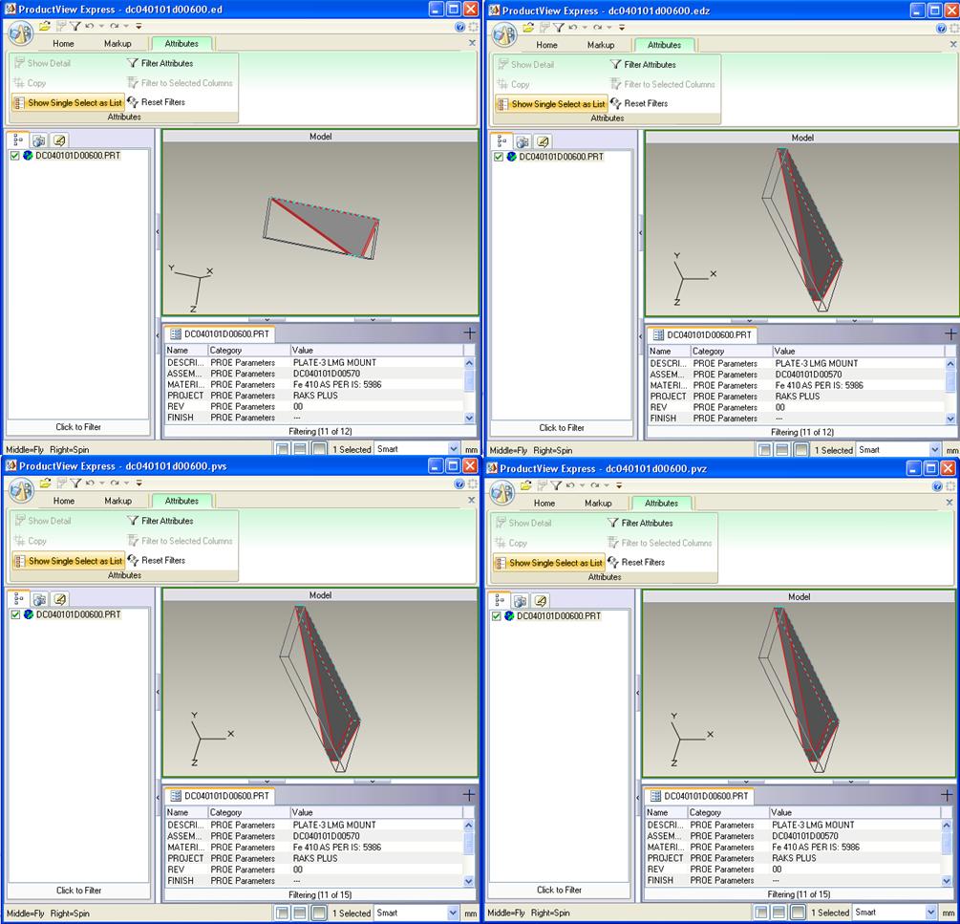Toggle the DC040101D00600.PRT checkbox in the .pvz window tree
This screenshot has height=924, width=960.
click(496, 616)
